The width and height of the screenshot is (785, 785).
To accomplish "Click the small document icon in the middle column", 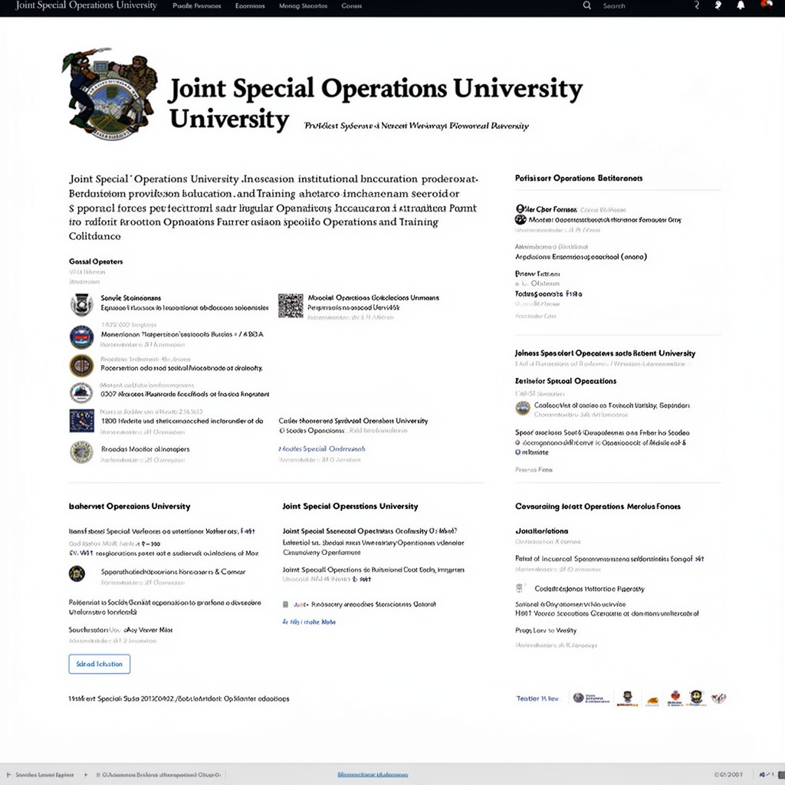I will point(285,604).
